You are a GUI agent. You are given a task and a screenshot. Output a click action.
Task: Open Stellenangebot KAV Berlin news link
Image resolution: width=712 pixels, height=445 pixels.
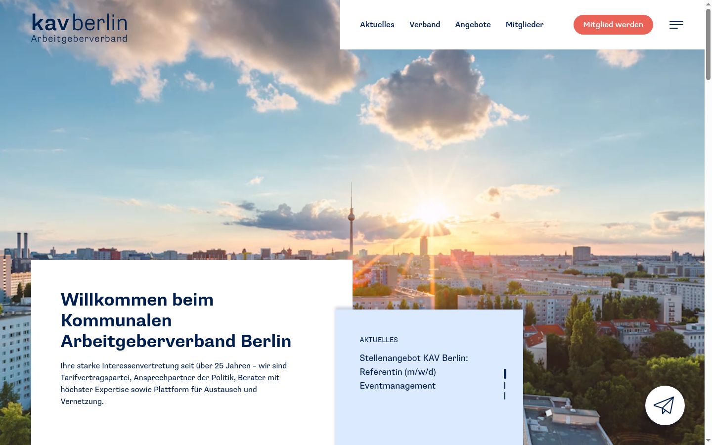click(414, 372)
